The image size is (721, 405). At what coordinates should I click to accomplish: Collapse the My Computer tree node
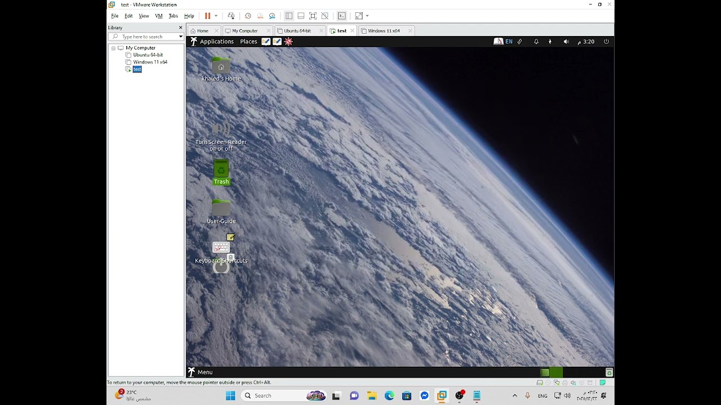[113, 48]
